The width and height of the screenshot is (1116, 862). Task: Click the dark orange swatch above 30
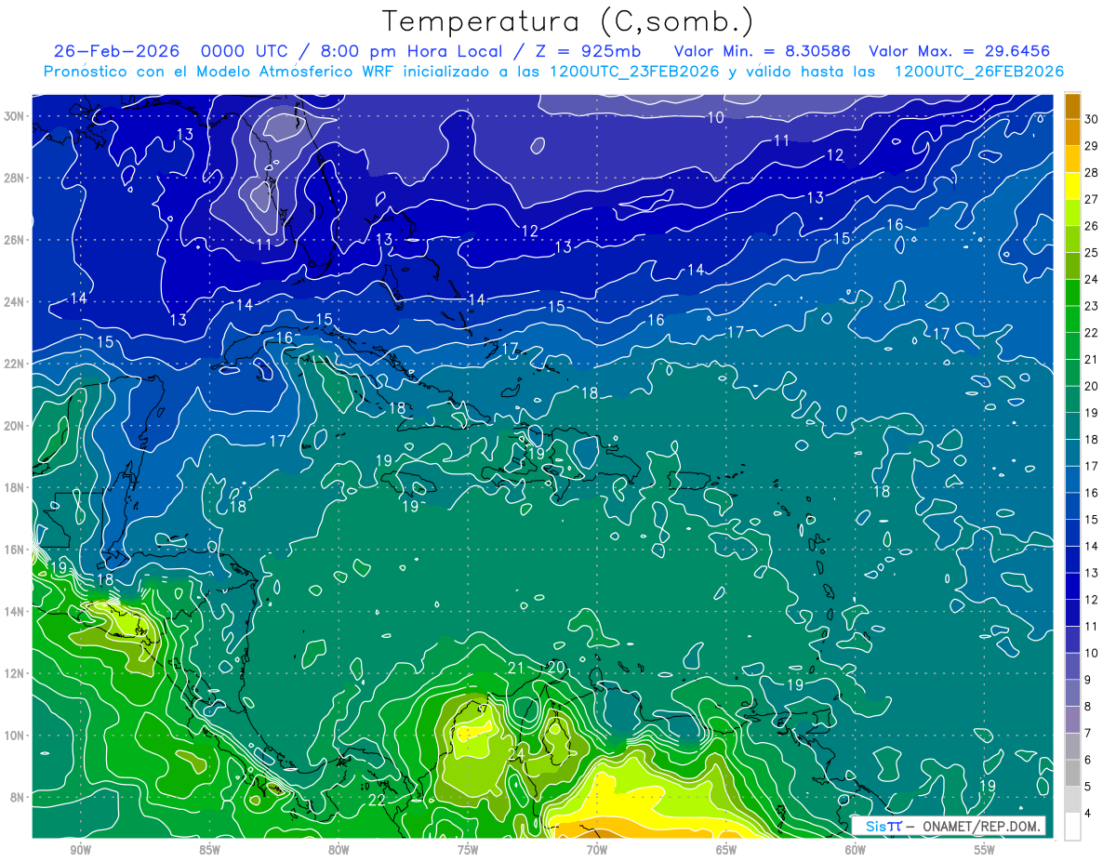point(1072,106)
